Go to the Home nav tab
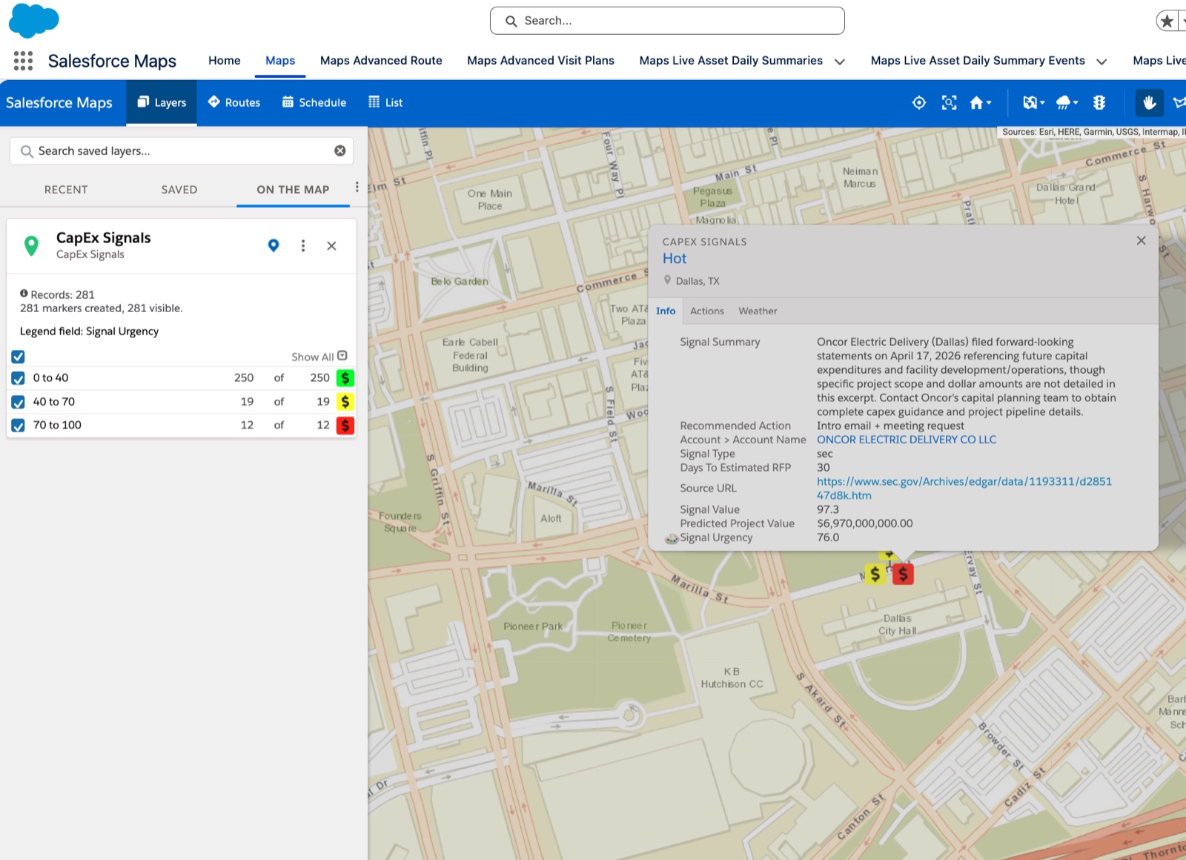Image resolution: width=1186 pixels, height=860 pixels. 224,61
